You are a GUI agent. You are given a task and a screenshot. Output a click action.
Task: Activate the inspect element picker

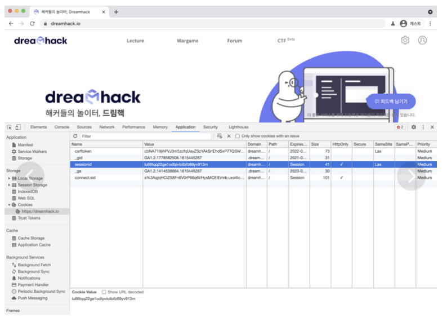coord(9,127)
